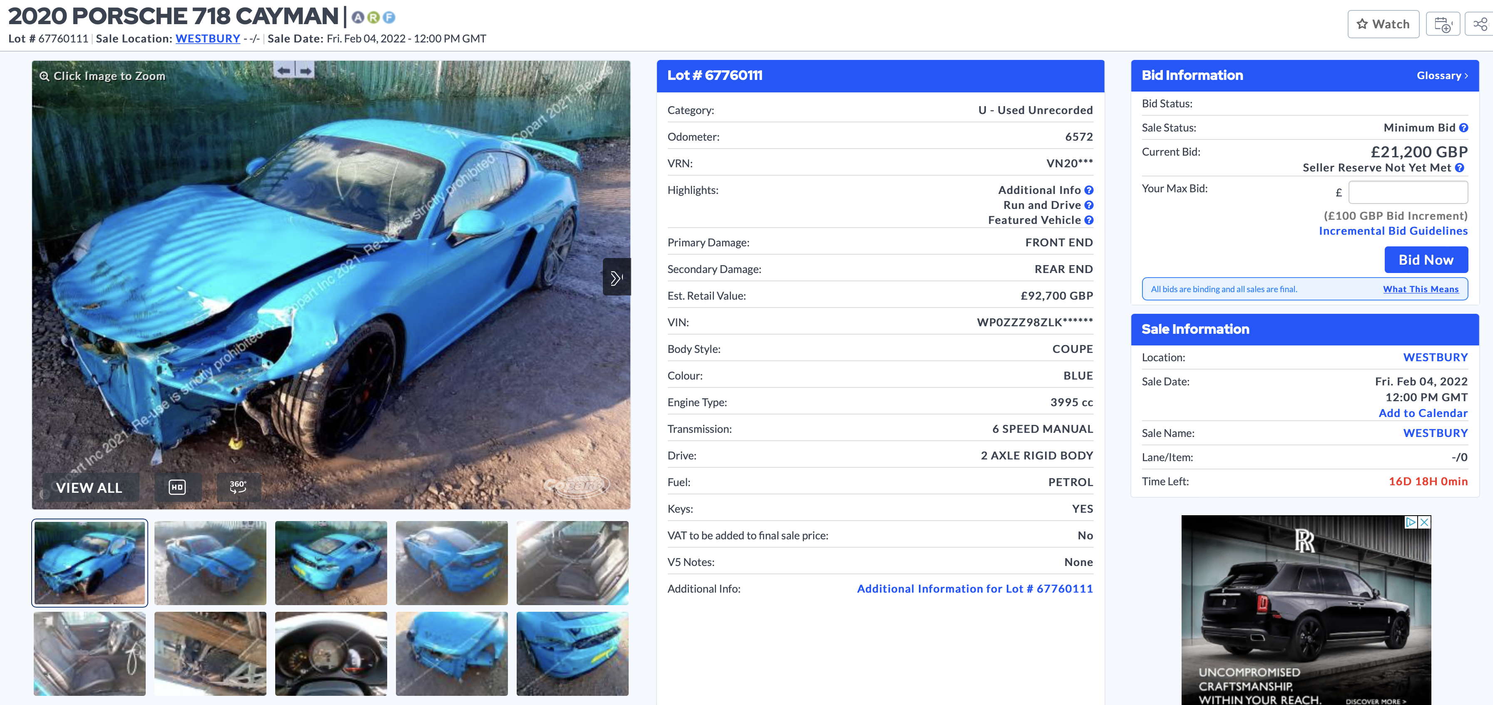
Task: Open Additional Information for Lot # 67760111
Action: coord(974,588)
